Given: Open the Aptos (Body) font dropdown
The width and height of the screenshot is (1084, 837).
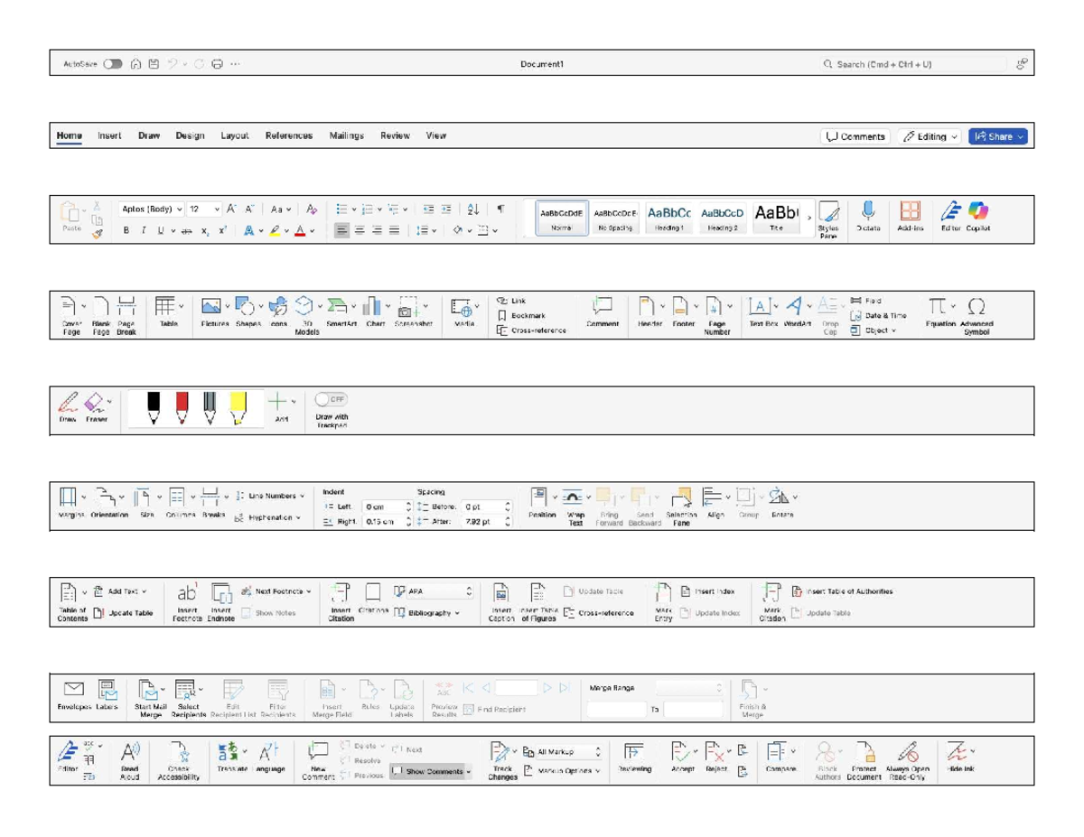Looking at the screenshot, I should click(151, 209).
